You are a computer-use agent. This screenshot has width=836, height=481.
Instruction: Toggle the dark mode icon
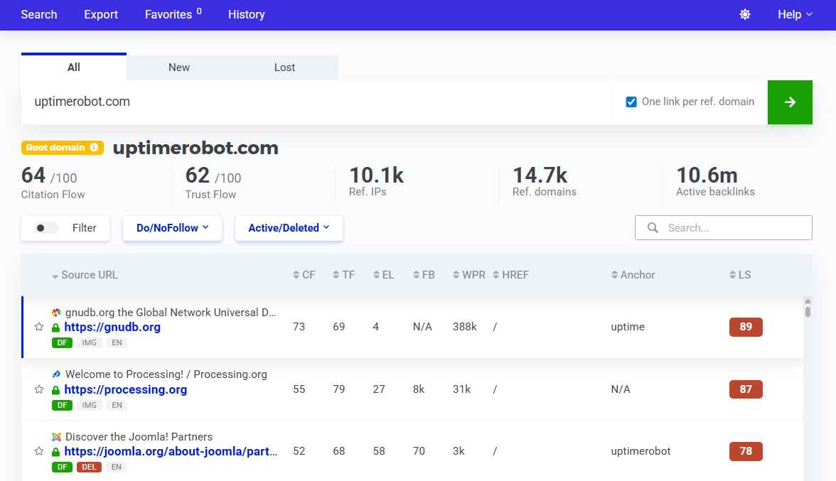pyautogui.click(x=744, y=14)
